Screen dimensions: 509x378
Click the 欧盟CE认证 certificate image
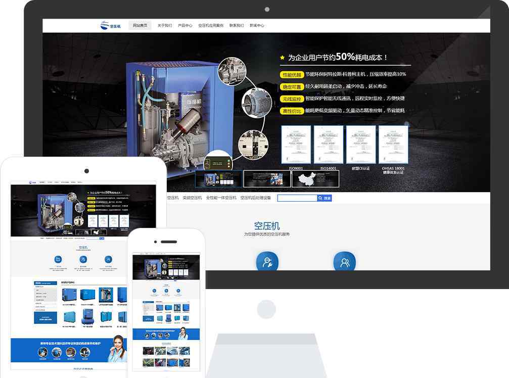361,145
